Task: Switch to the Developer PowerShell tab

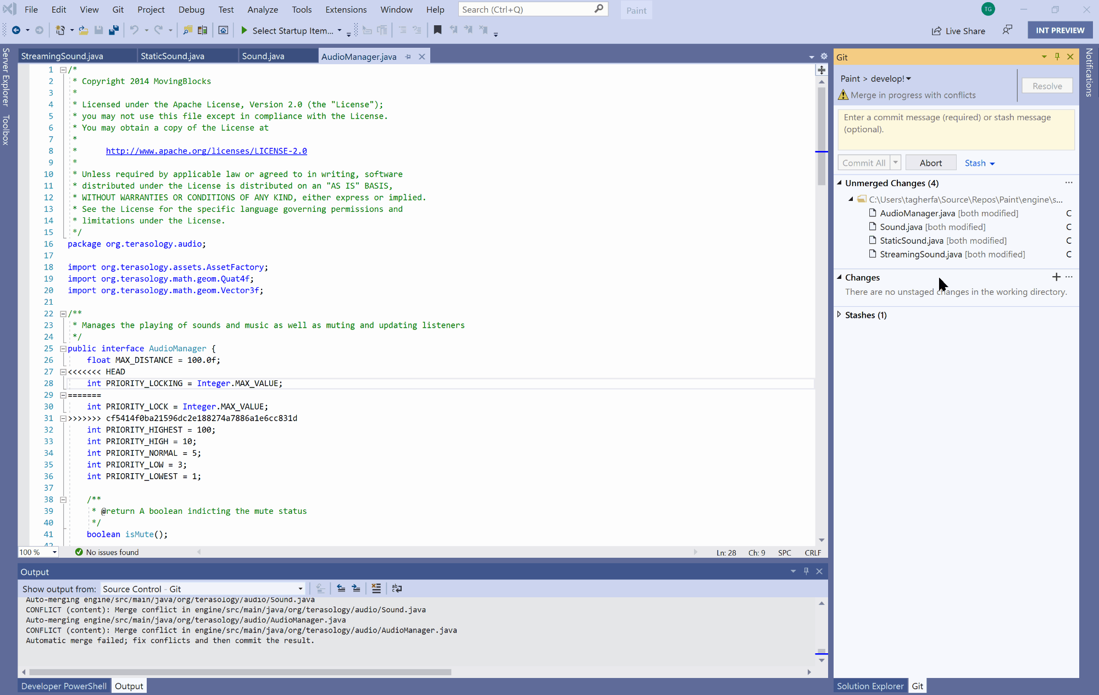Action: [64, 686]
